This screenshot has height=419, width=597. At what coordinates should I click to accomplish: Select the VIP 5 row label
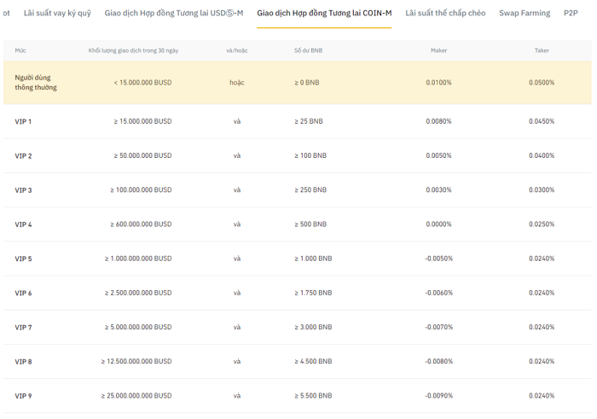coord(23,259)
